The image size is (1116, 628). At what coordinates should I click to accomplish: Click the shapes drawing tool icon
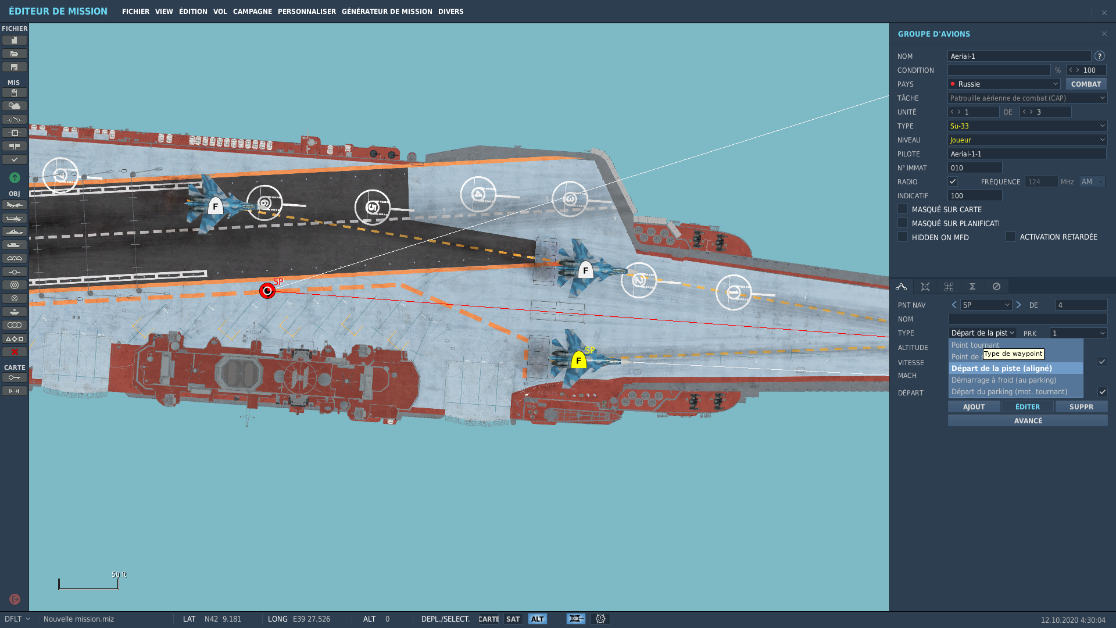click(15, 338)
